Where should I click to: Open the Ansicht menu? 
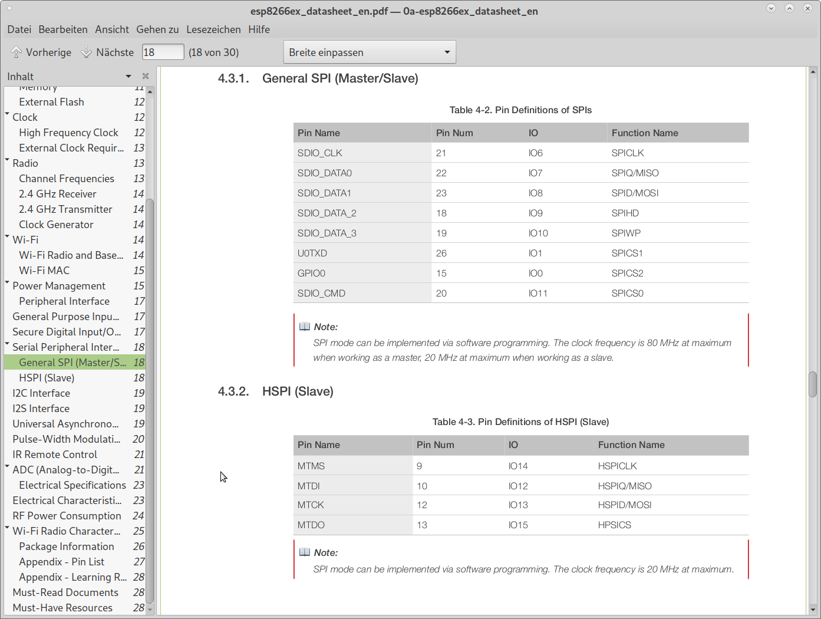pyautogui.click(x=112, y=29)
